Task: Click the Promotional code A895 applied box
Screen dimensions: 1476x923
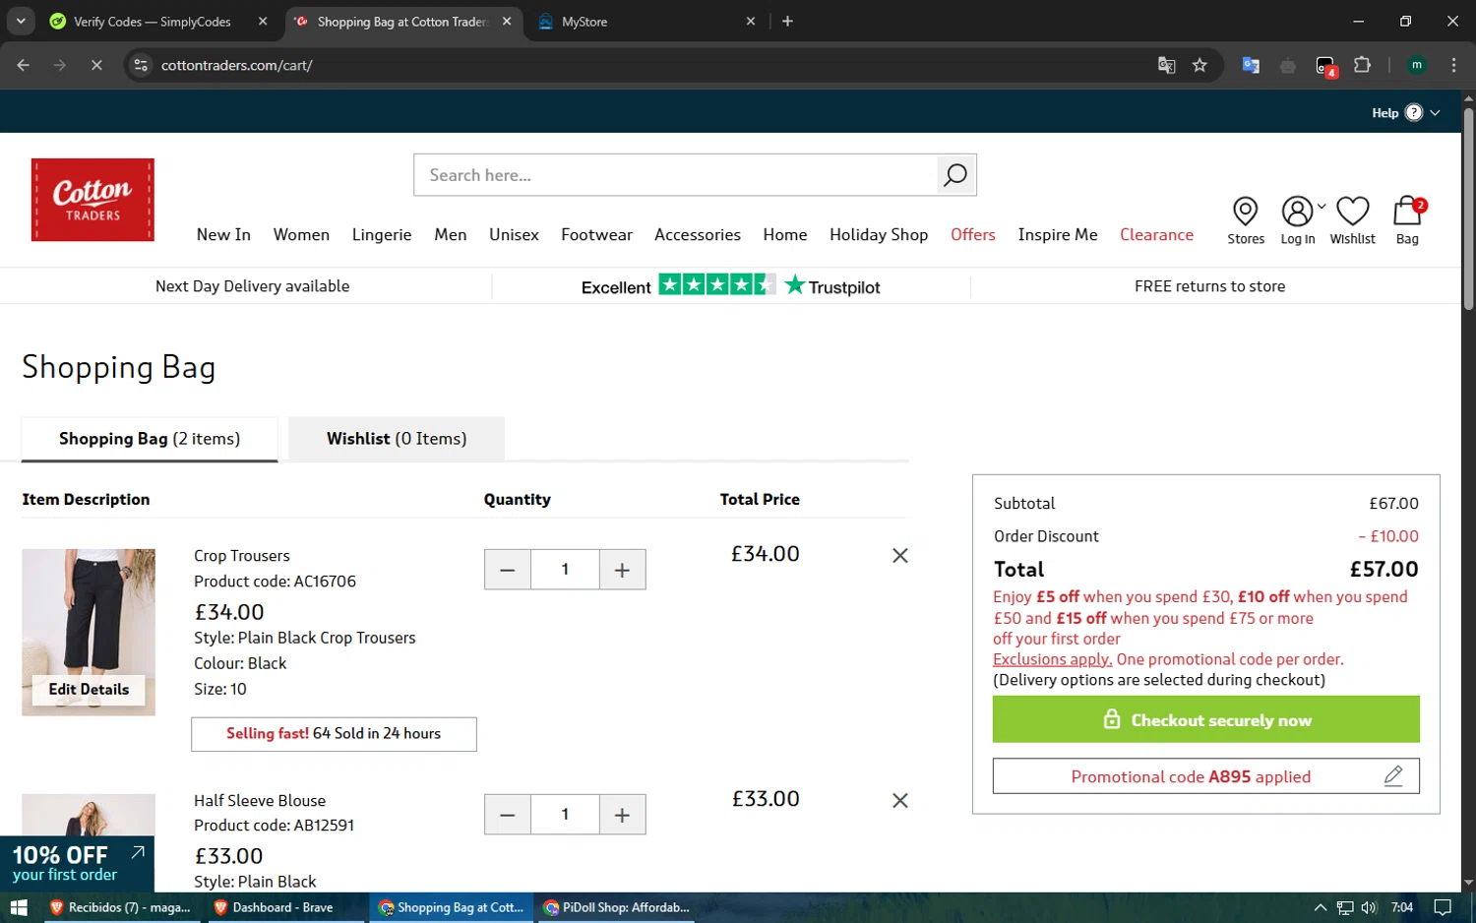Action: coord(1205,776)
